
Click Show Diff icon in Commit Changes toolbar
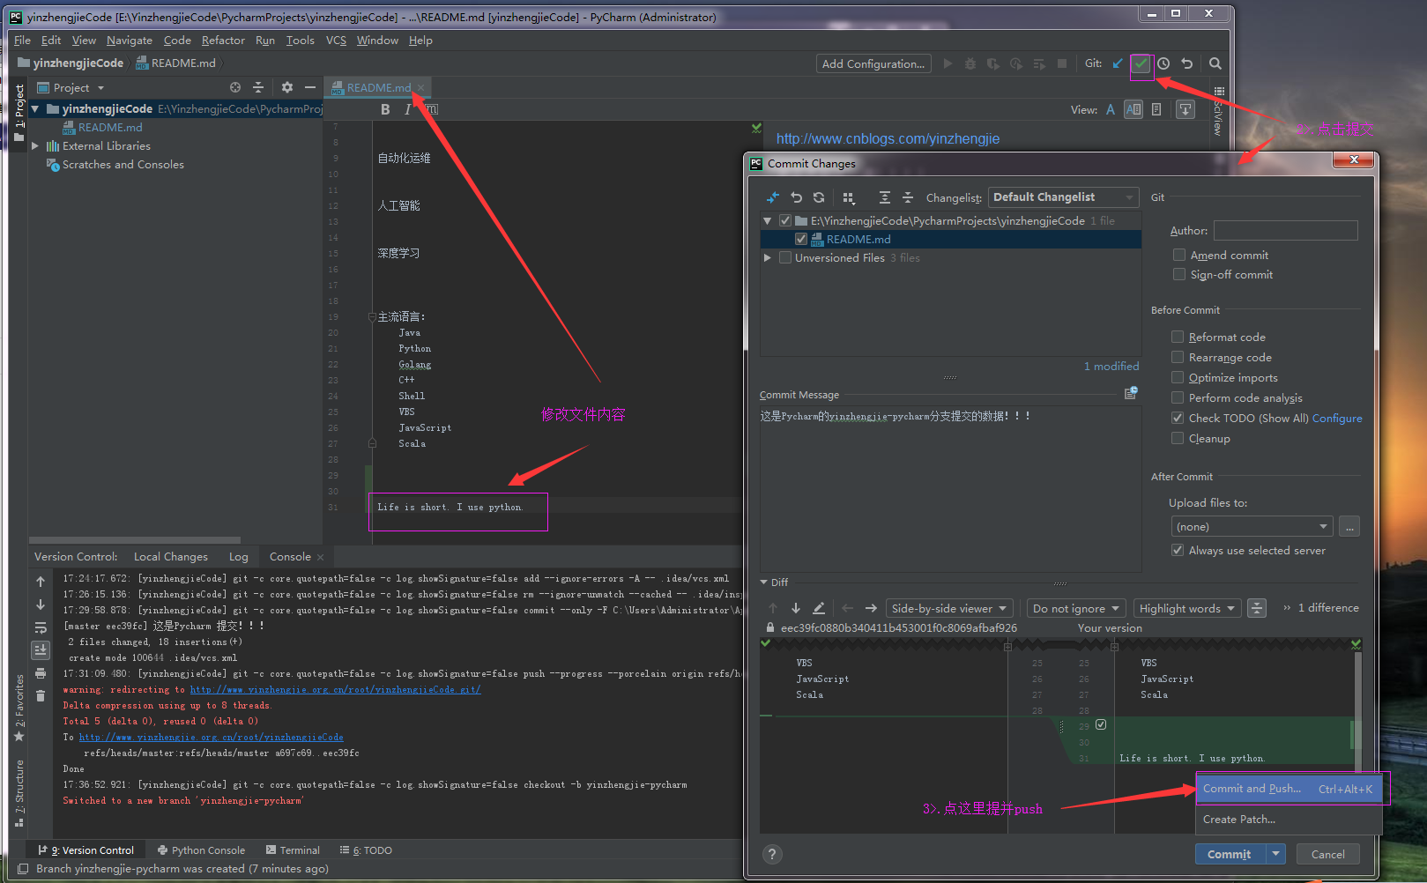coord(773,197)
